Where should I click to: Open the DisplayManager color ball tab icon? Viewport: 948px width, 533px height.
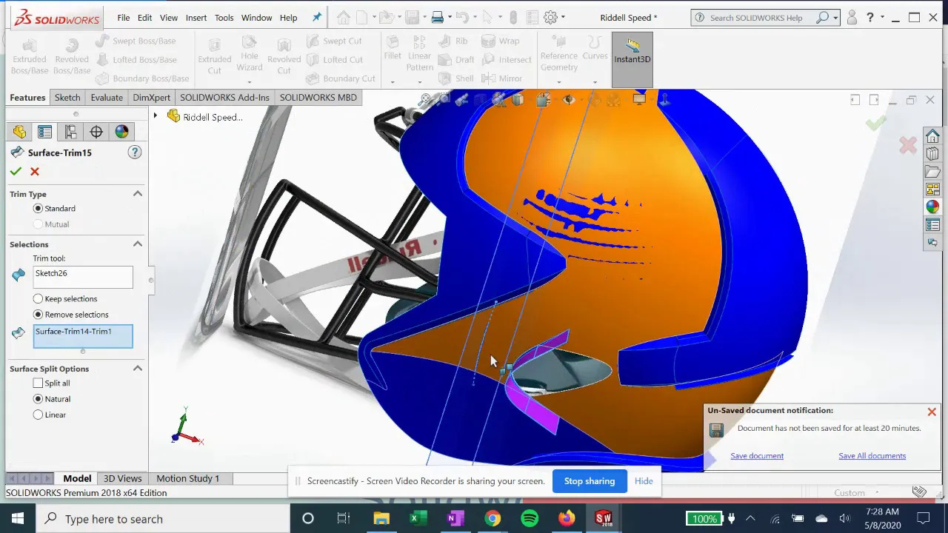[x=121, y=132]
